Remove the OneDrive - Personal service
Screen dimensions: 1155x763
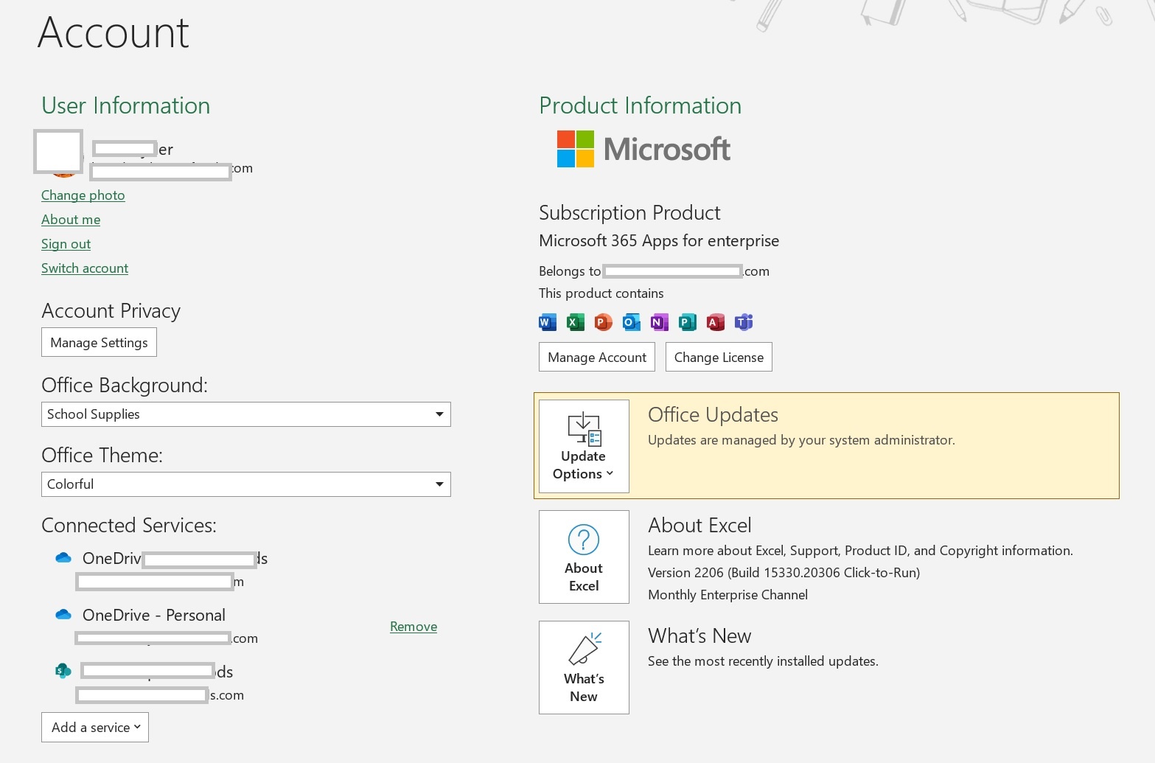point(413,627)
